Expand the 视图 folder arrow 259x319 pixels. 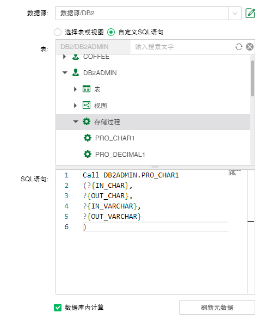76,106
